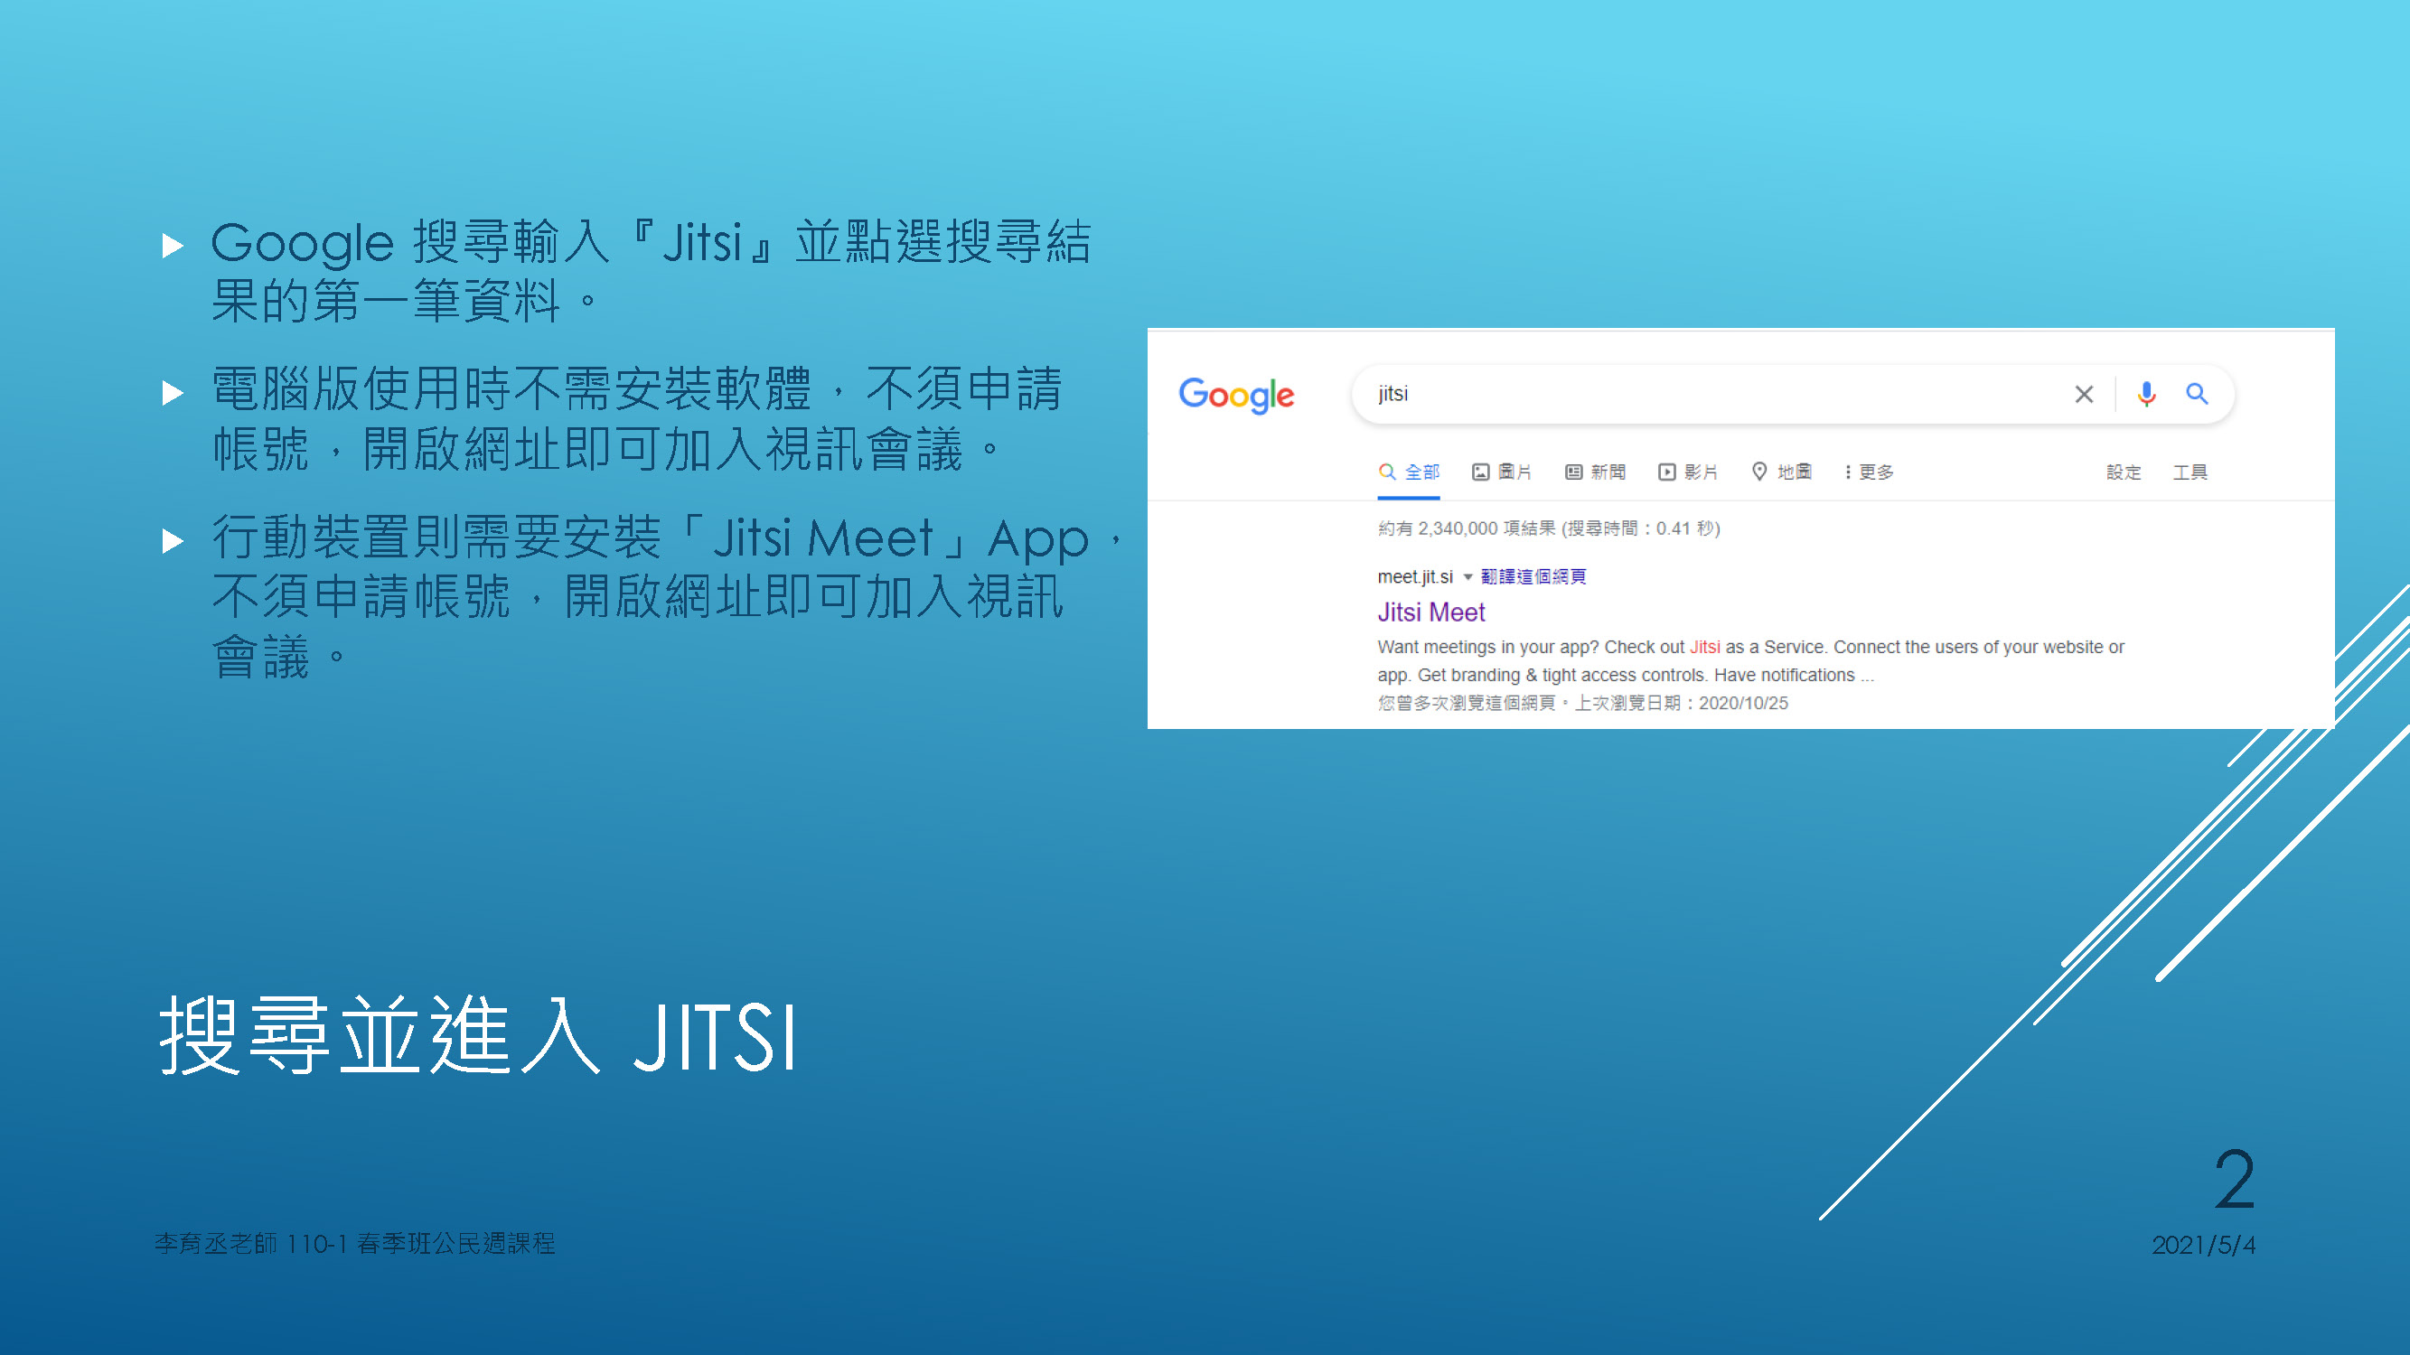The height and width of the screenshot is (1355, 2410).
Task: Click the result snippet starting Want meetings
Action: [x=1749, y=661]
